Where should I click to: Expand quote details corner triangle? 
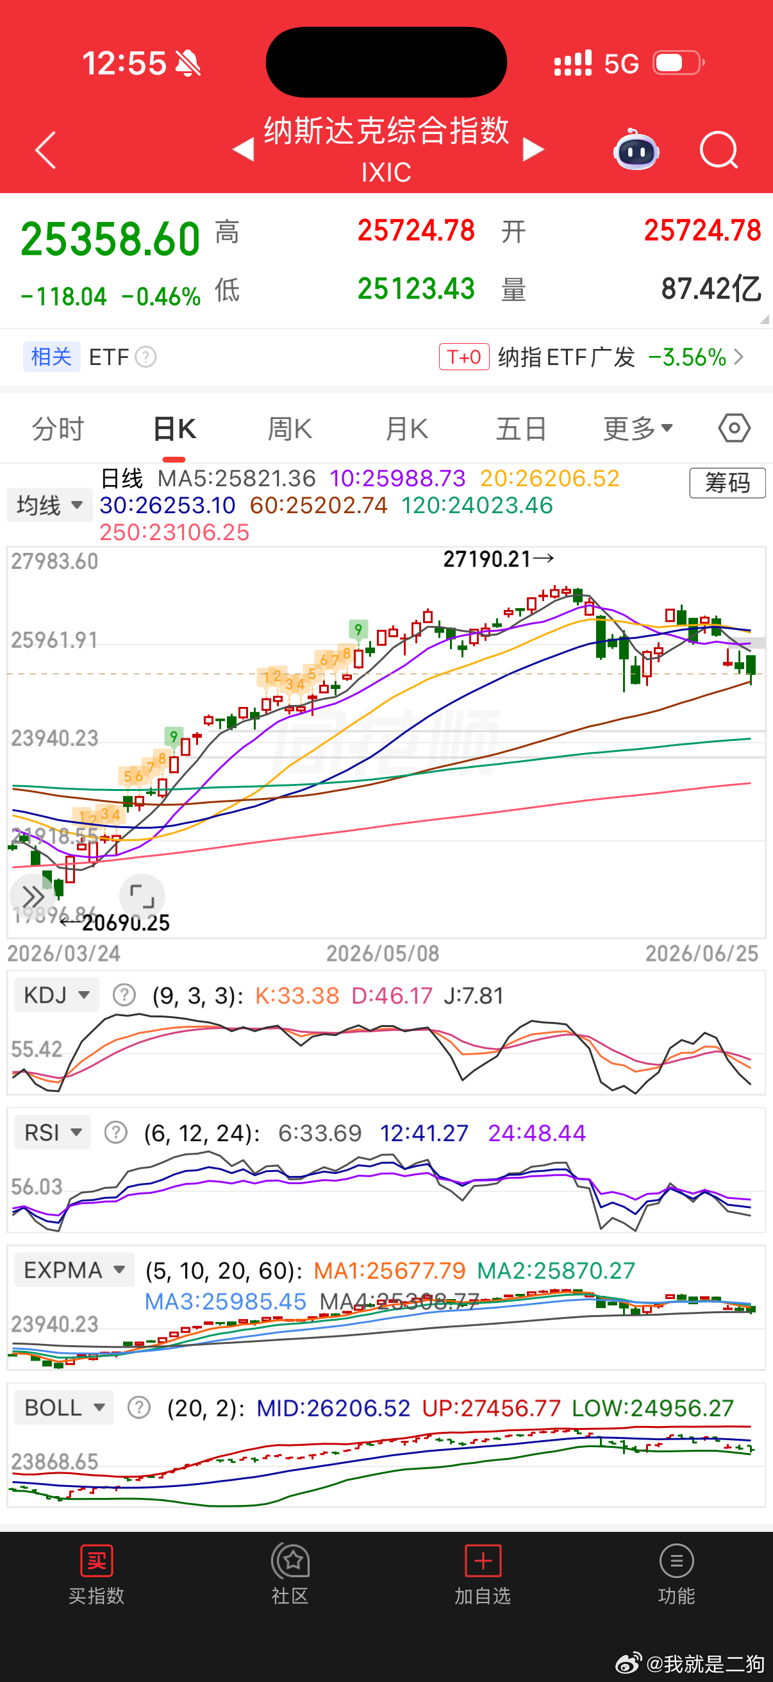(x=765, y=319)
